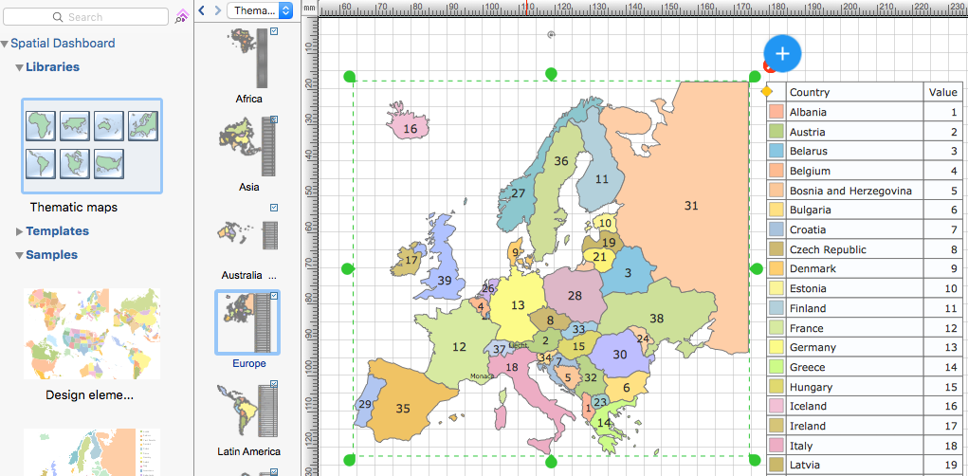Image resolution: width=968 pixels, height=476 pixels.
Task: Click the Greece color swatch
Action: point(776,367)
